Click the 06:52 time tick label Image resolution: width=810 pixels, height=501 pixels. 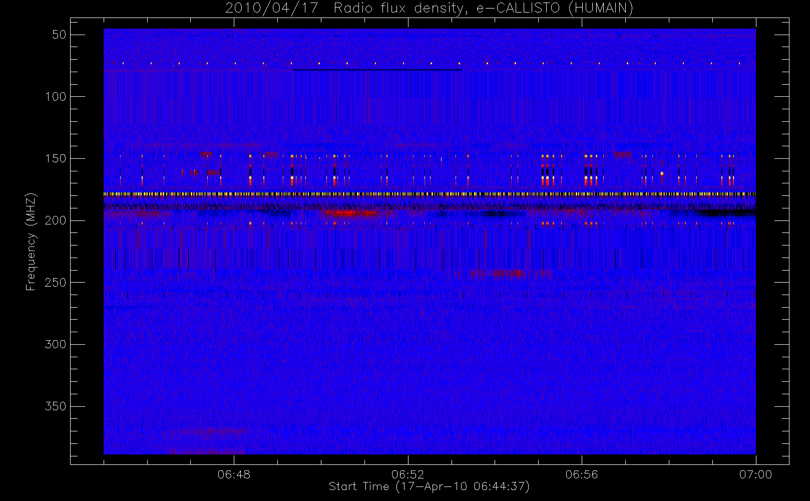coord(408,474)
